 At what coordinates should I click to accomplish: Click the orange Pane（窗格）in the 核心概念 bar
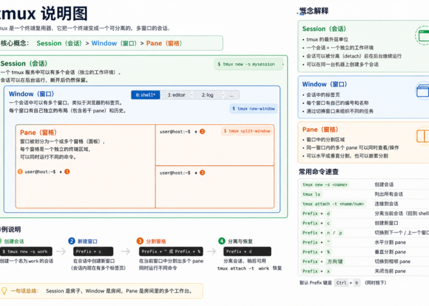pos(164,43)
